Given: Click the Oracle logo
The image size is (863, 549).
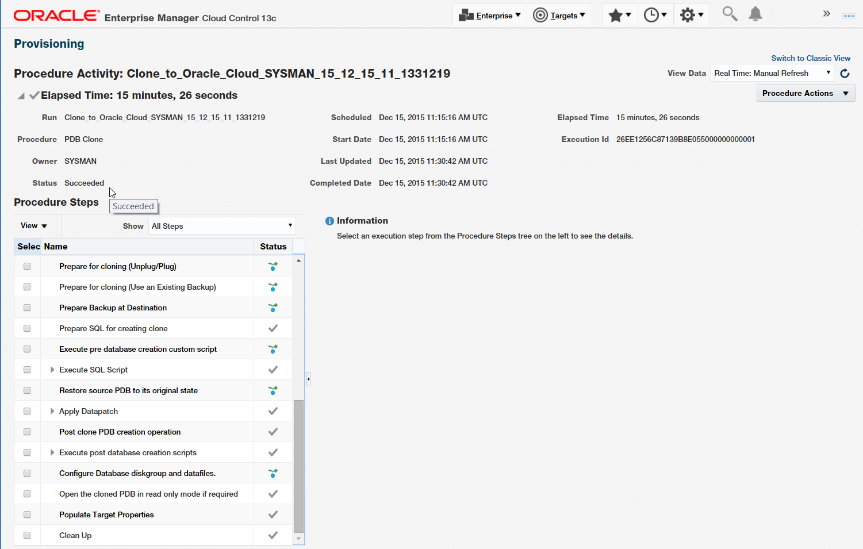Looking at the screenshot, I should (x=56, y=15).
